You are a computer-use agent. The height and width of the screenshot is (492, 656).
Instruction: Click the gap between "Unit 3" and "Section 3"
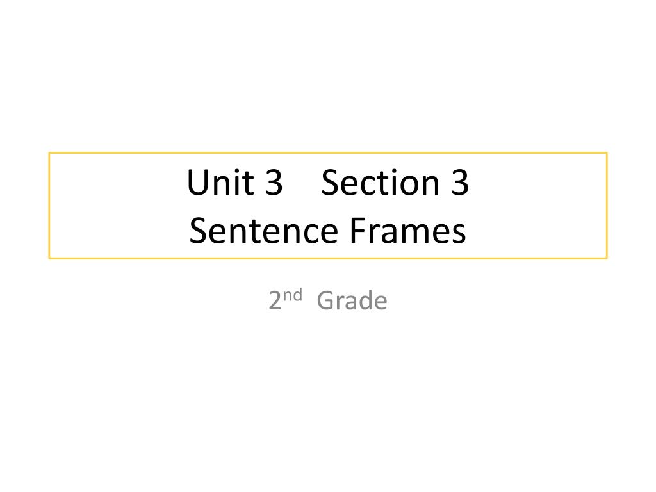tap(302, 183)
